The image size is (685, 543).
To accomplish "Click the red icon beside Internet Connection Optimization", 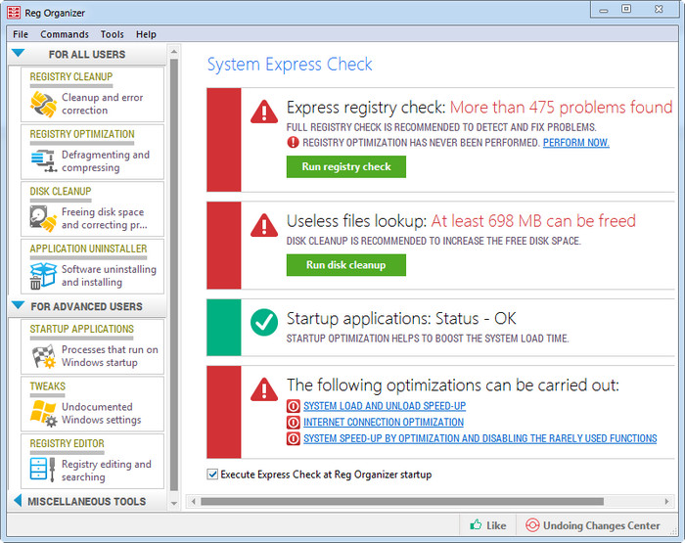I will (x=294, y=422).
